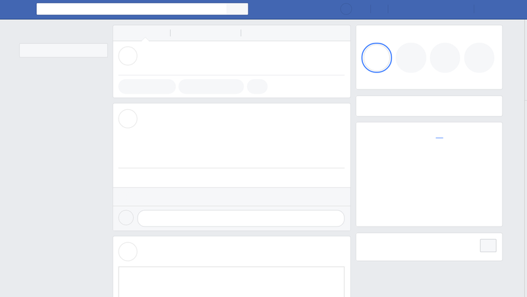Click the small avatar beside the comment box

[x=126, y=218]
